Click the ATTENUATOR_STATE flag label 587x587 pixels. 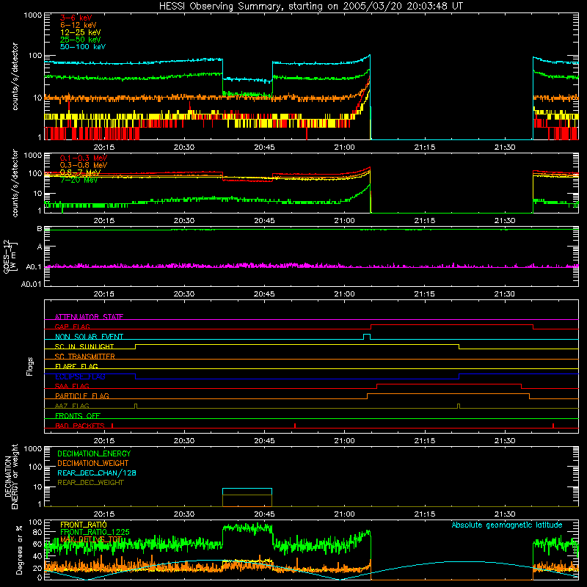click(x=89, y=317)
